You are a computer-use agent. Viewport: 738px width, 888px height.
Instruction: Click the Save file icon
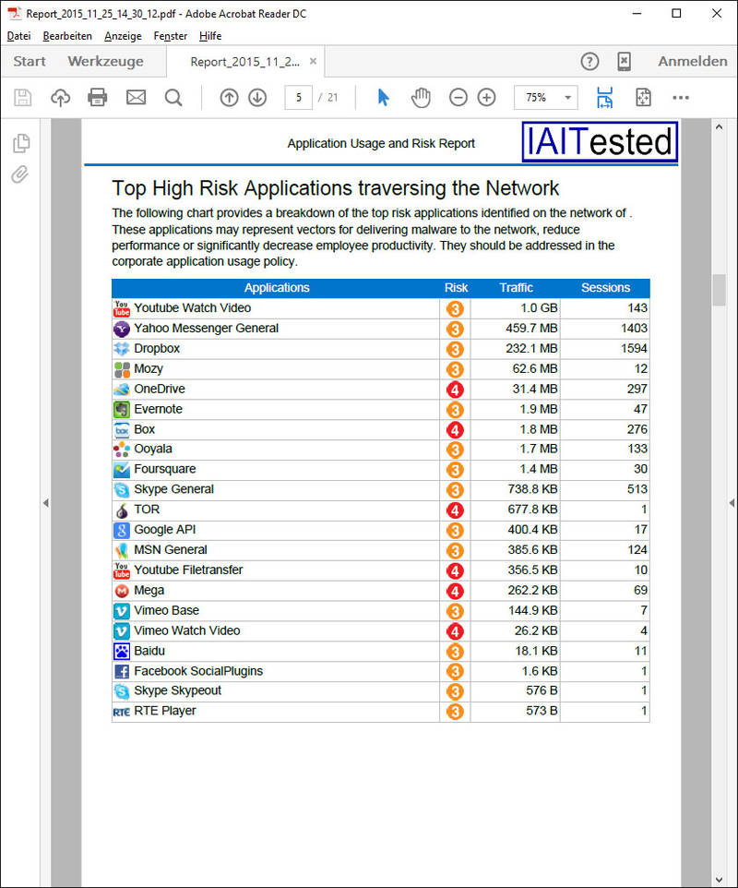pos(23,98)
